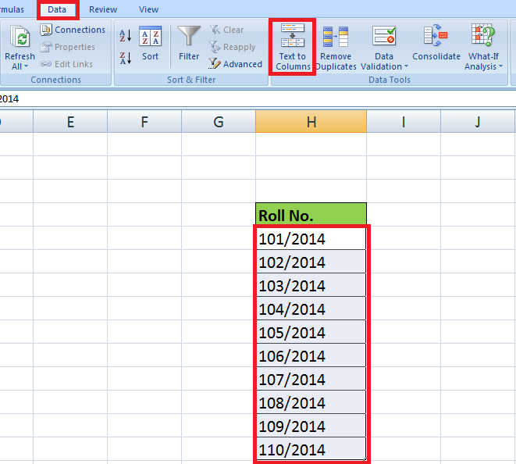
Task: Select column F header
Action: [x=144, y=122]
